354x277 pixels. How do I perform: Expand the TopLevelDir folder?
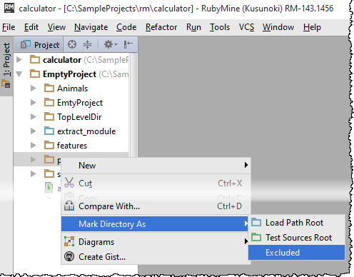(x=34, y=117)
